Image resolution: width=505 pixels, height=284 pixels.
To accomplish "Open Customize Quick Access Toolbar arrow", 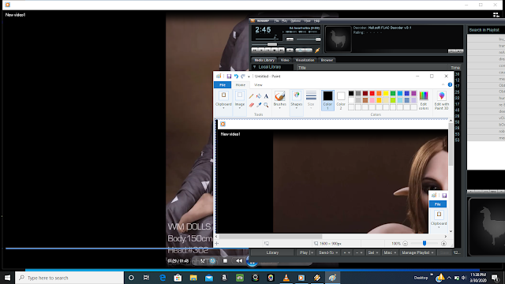I will (249, 77).
